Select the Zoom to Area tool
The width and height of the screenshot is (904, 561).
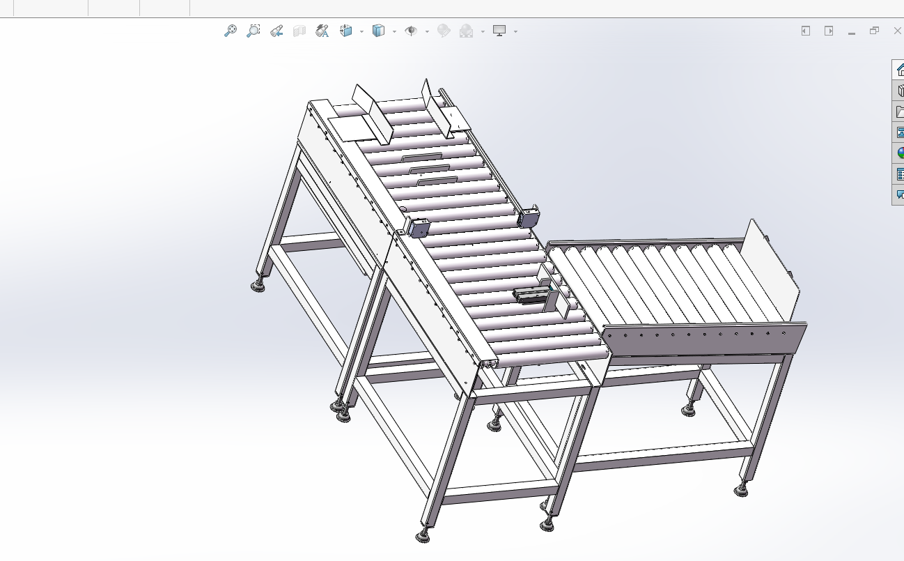pos(254,31)
